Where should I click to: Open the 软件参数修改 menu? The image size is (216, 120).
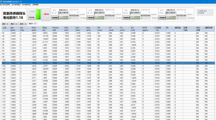(x=26, y=5)
